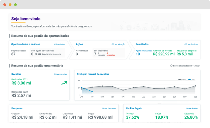Select the 'Despesas' card title
Image resolution: width=210 pixels, height=128 pixels.
[17, 109]
